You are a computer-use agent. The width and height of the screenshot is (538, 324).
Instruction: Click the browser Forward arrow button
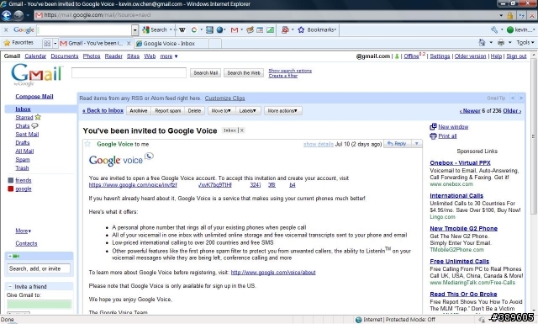coord(18,15)
